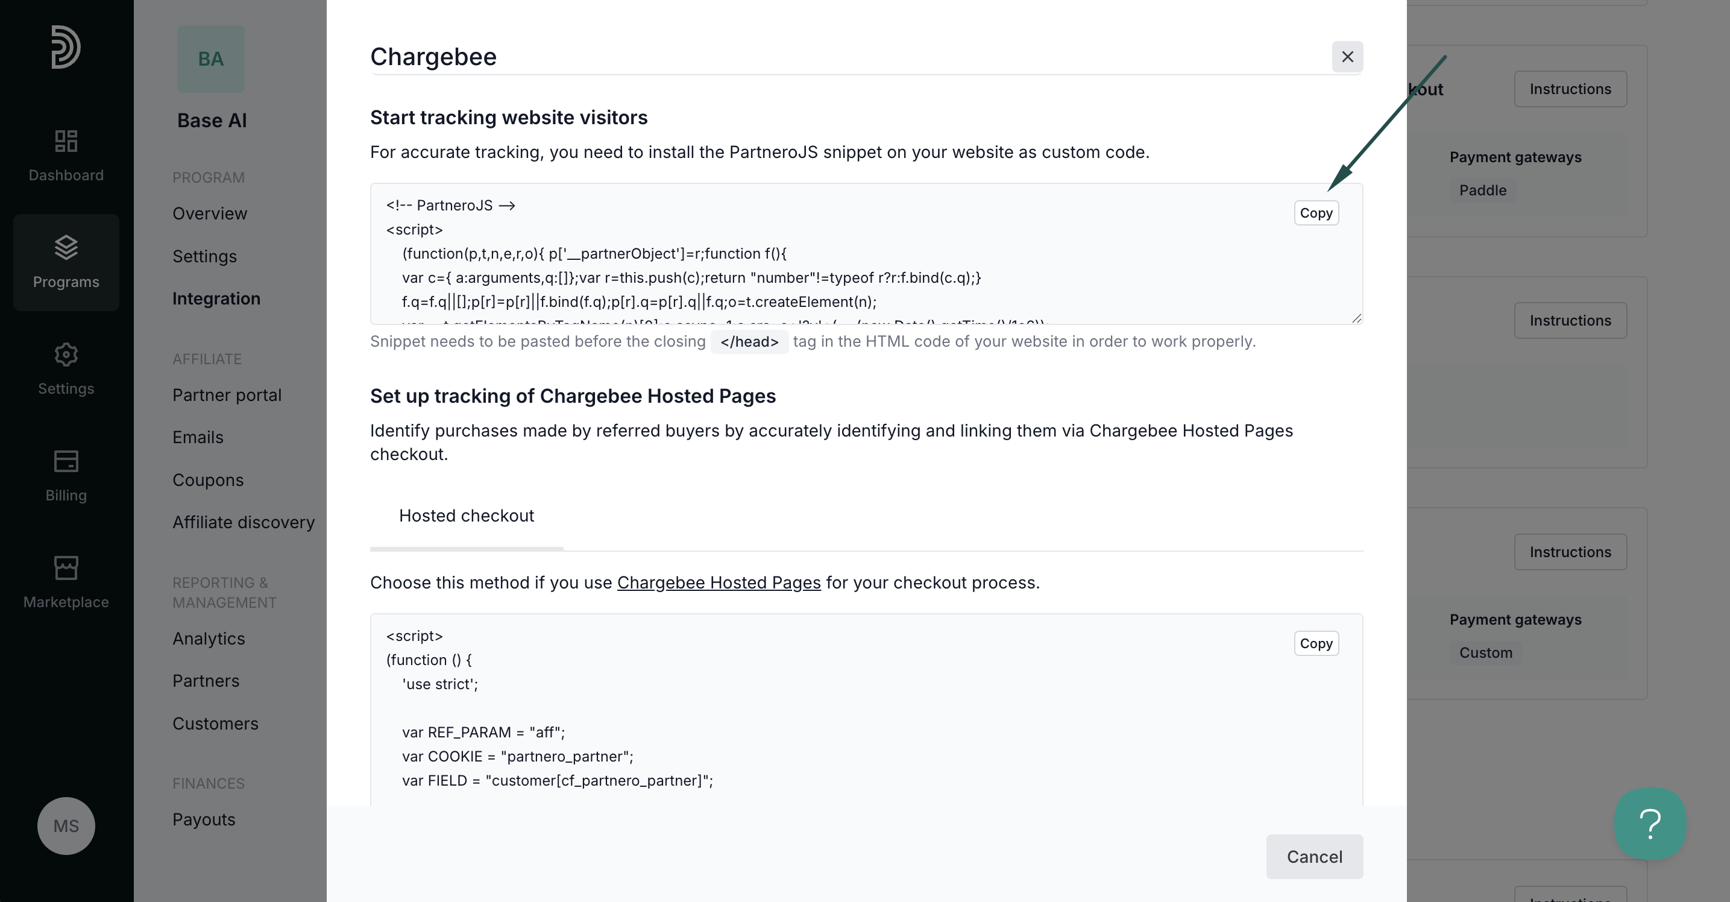
Task: Open the Partner portal menu item
Action: (227, 395)
